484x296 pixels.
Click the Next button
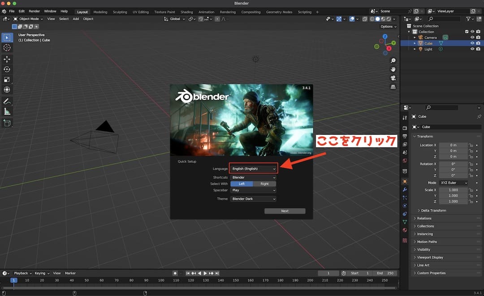(285, 211)
